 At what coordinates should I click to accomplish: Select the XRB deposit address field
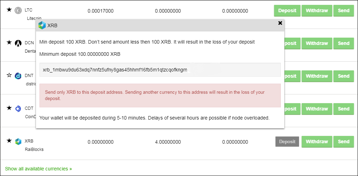click(160, 70)
